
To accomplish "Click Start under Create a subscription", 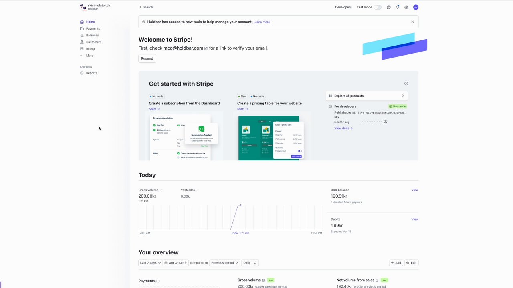I will pyautogui.click(x=154, y=109).
